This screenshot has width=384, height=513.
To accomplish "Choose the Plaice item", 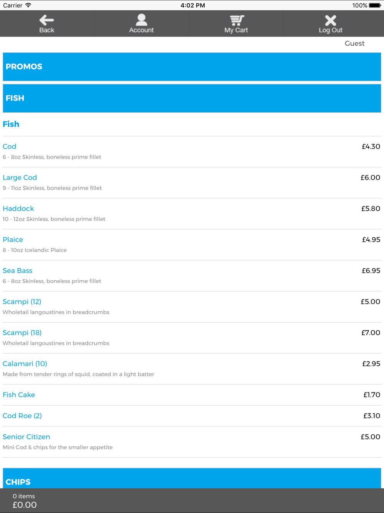I will pos(192,245).
